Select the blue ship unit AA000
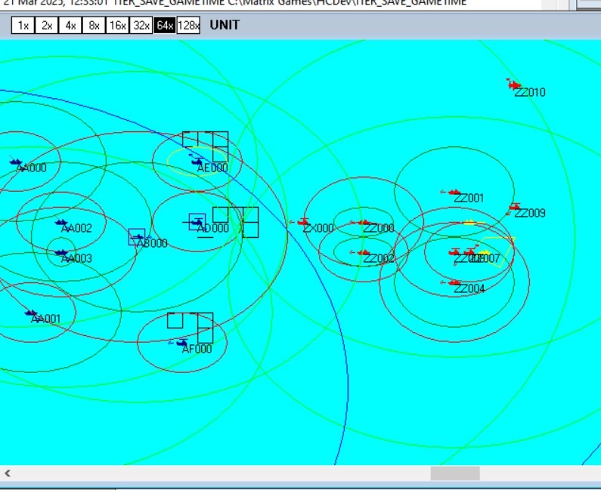Image resolution: width=601 pixels, height=490 pixels. 16,162
